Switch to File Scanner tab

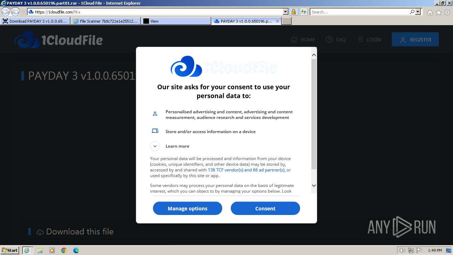[105, 21]
